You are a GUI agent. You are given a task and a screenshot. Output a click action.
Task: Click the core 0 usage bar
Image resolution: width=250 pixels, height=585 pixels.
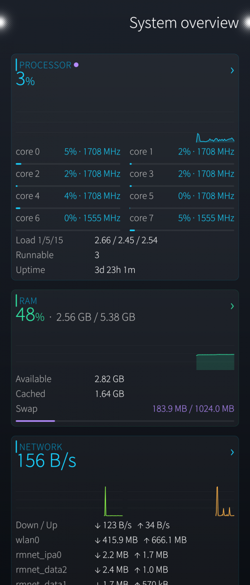tap(68, 164)
